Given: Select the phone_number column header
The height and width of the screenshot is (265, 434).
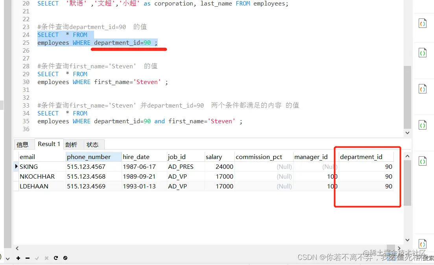Looking at the screenshot, I should [94, 157].
